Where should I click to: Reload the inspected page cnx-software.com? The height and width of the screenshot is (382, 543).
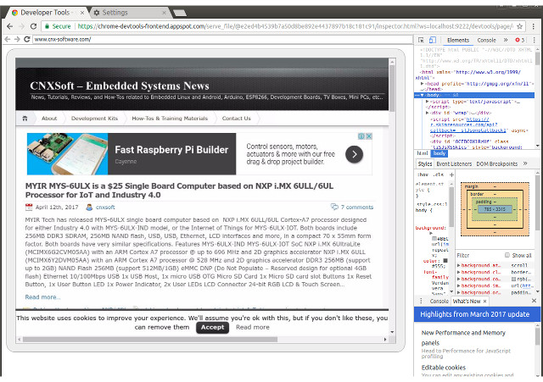coord(27,40)
